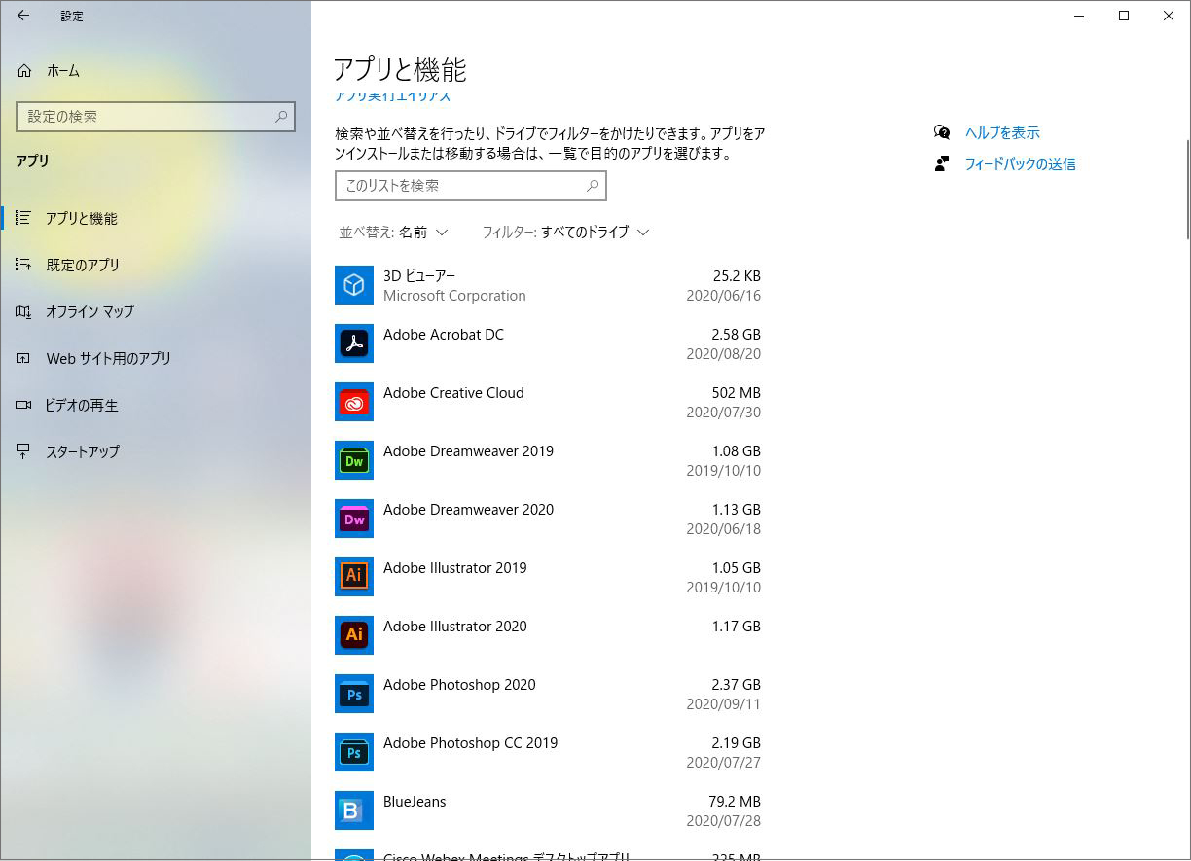
Task: Click the back arrow in Settings
Action: (23, 16)
